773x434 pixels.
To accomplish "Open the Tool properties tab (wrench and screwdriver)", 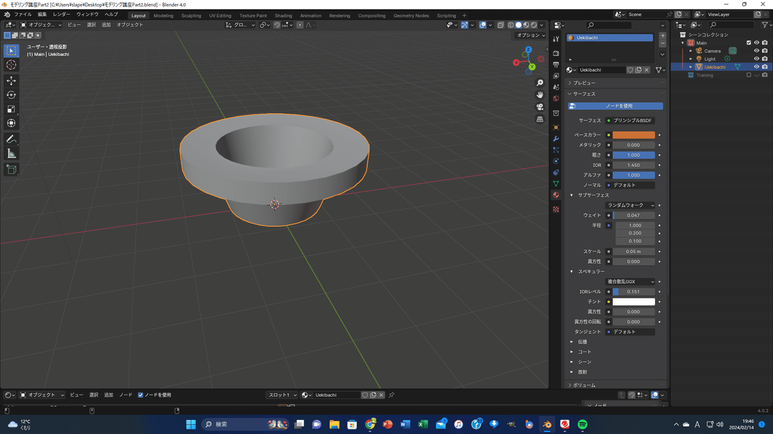I will tap(556, 39).
